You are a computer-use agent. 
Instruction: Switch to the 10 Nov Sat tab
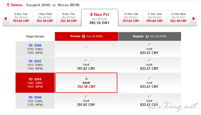[131, 18]
